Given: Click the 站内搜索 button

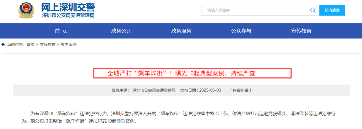Looking at the screenshot, I should 332,10.
